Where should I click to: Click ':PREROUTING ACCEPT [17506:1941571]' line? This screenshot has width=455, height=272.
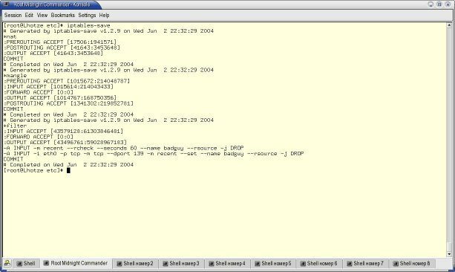pyautogui.click(x=60, y=42)
